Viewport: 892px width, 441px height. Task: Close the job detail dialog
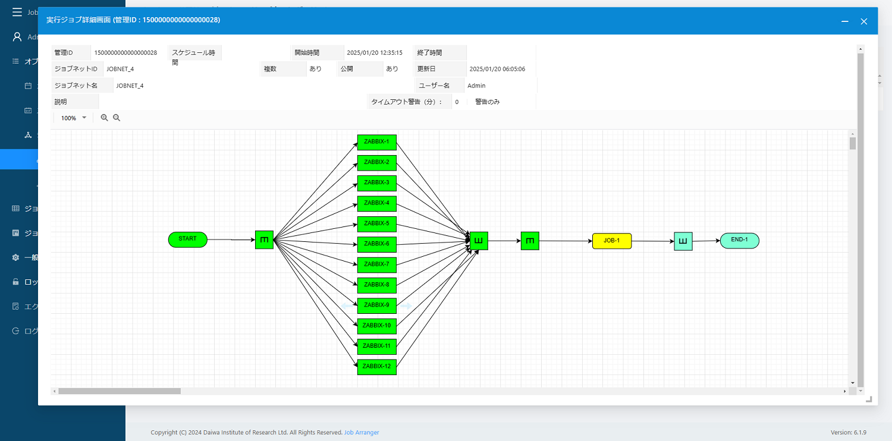(x=864, y=21)
